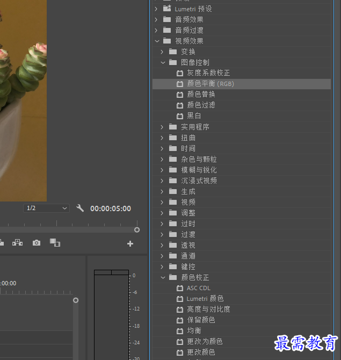The image size is (341, 360).
Task: Select the 实用程序 folder label
Action: pos(195,127)
